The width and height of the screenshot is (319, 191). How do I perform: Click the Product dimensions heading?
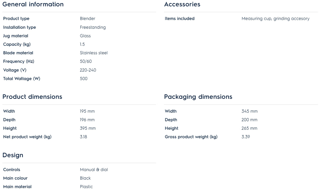(32, 97)
